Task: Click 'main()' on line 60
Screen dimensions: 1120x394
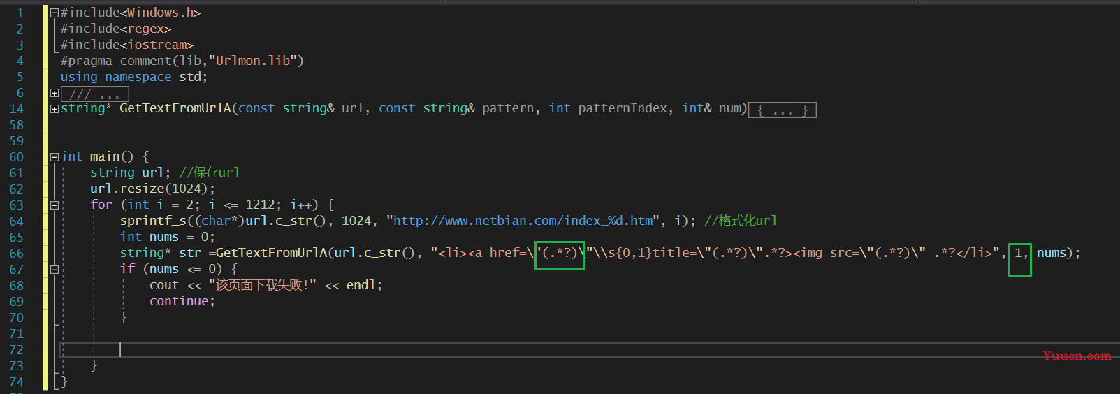Action: point(112,156)
